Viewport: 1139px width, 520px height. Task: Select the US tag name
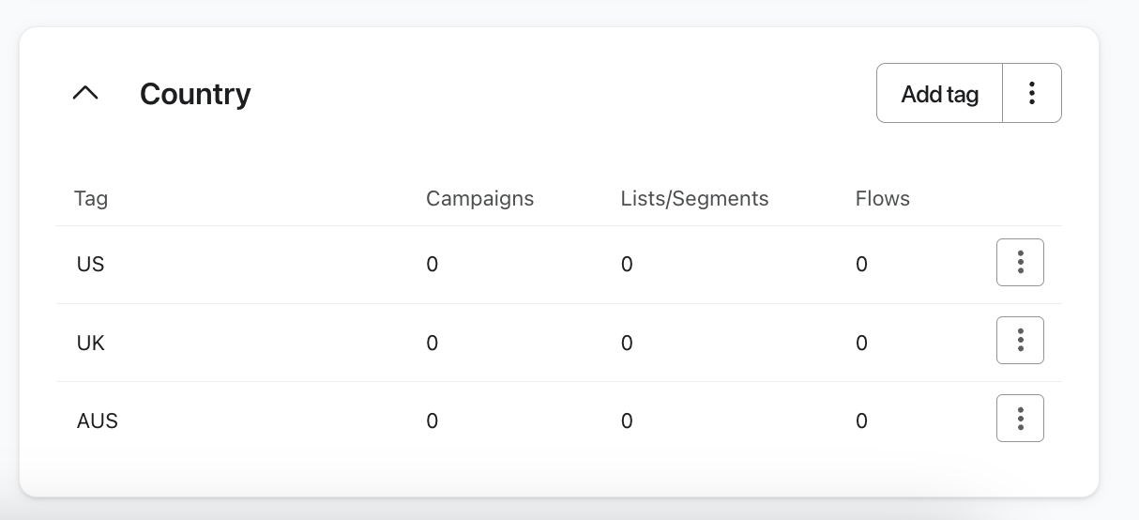point(90,265)
